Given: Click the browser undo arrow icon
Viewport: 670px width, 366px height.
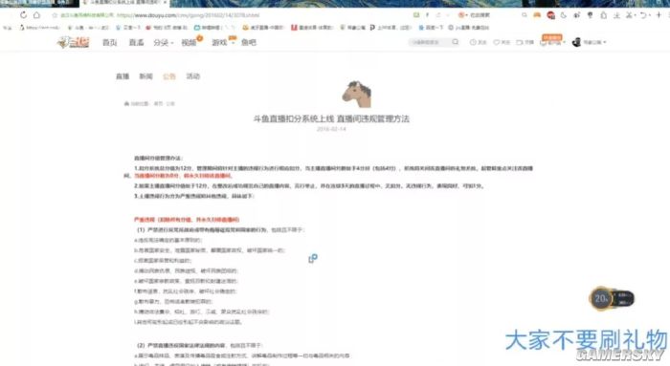Looking at the screenshot, I should point(644,15).
